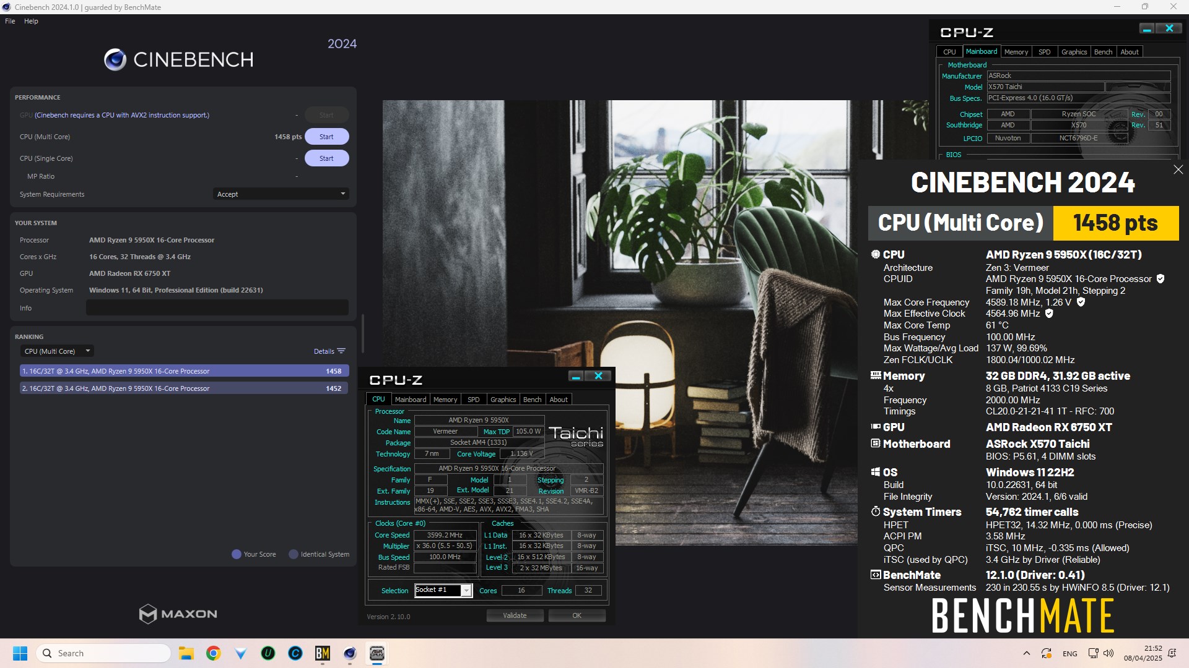The image size is (1189, 668).
Task: Click the shield icon beside Max Effective Clock
Action: [x=1049, y=314]
